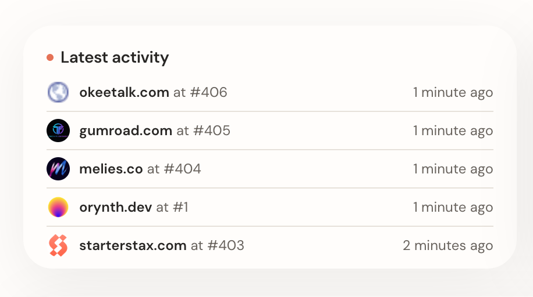Click the okeetalk.com globe icon
The width and height of the screenshot is (533, 297).
pos(58,92)
